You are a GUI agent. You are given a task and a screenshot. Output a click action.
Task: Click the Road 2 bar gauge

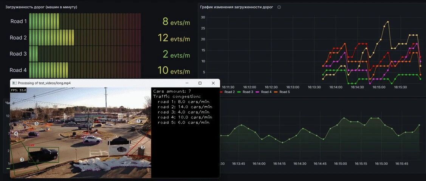point(85,37)
